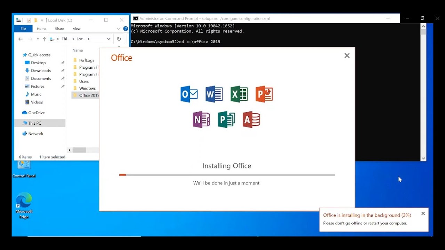Click the File Explorer Help icon
The height and width of the screenshot is (250, 445).
pos(126,29)
